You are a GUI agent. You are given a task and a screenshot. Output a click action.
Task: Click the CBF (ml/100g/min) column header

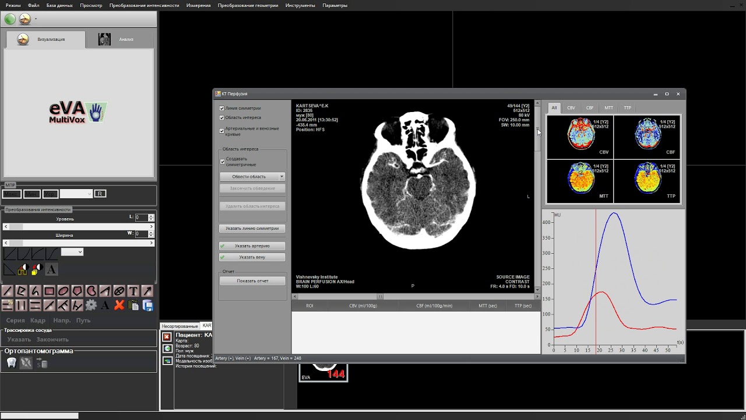(434, 306)
